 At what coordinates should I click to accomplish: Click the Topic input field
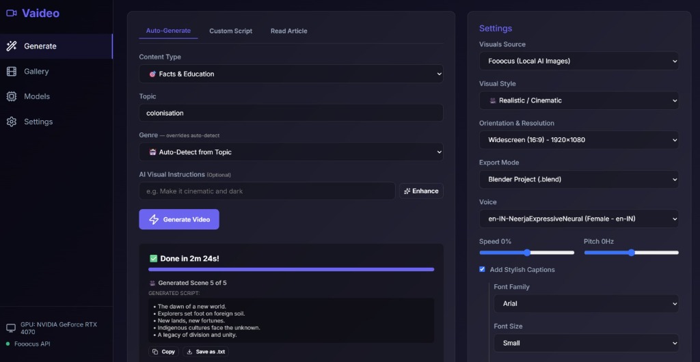click(x=291, y=113)
